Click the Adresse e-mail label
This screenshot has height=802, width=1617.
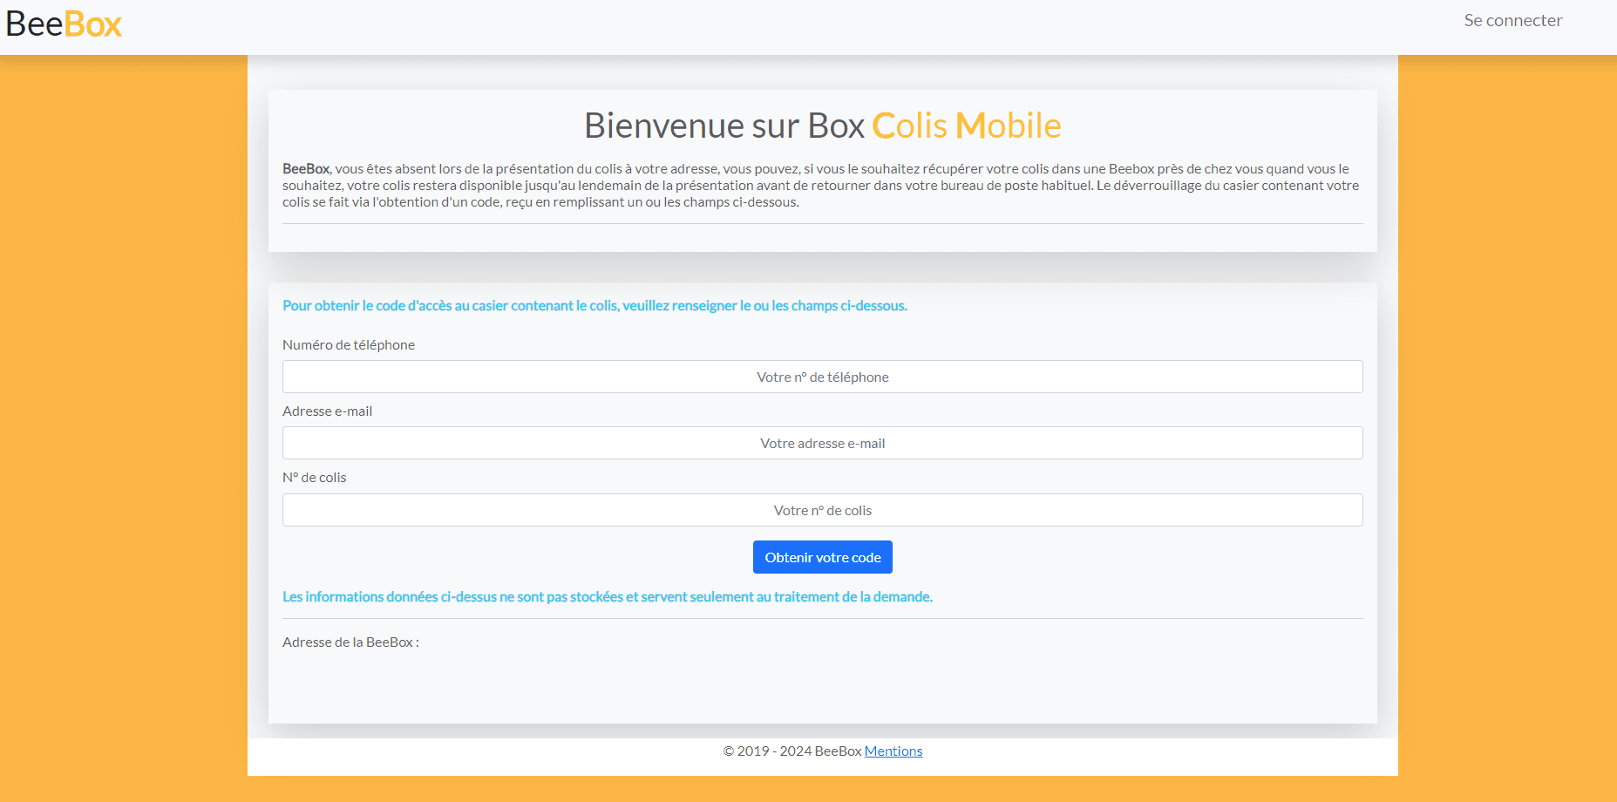pos(327,411)
